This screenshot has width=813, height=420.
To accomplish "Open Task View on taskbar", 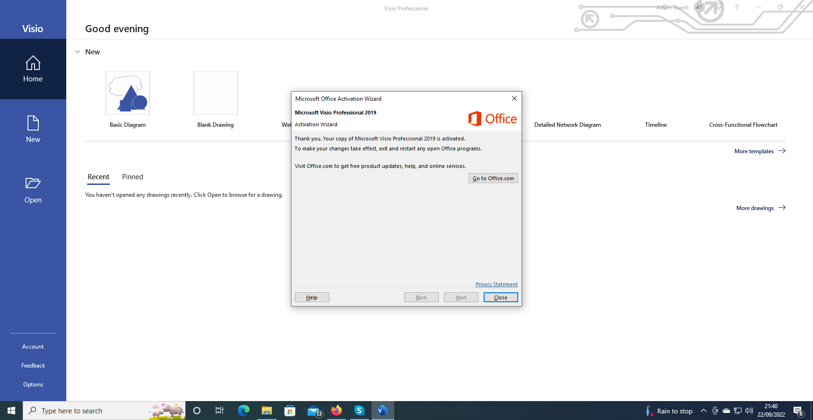I will pyautogui.click(x=220, y=411).
